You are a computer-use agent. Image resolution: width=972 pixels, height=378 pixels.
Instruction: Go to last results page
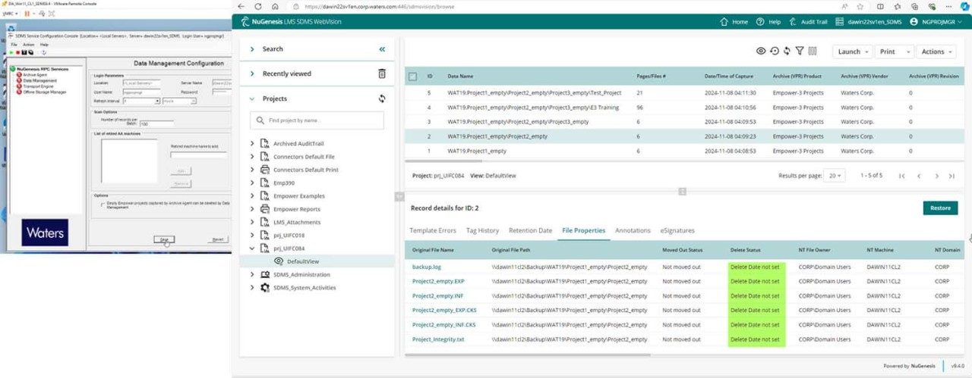click(951, 176)
